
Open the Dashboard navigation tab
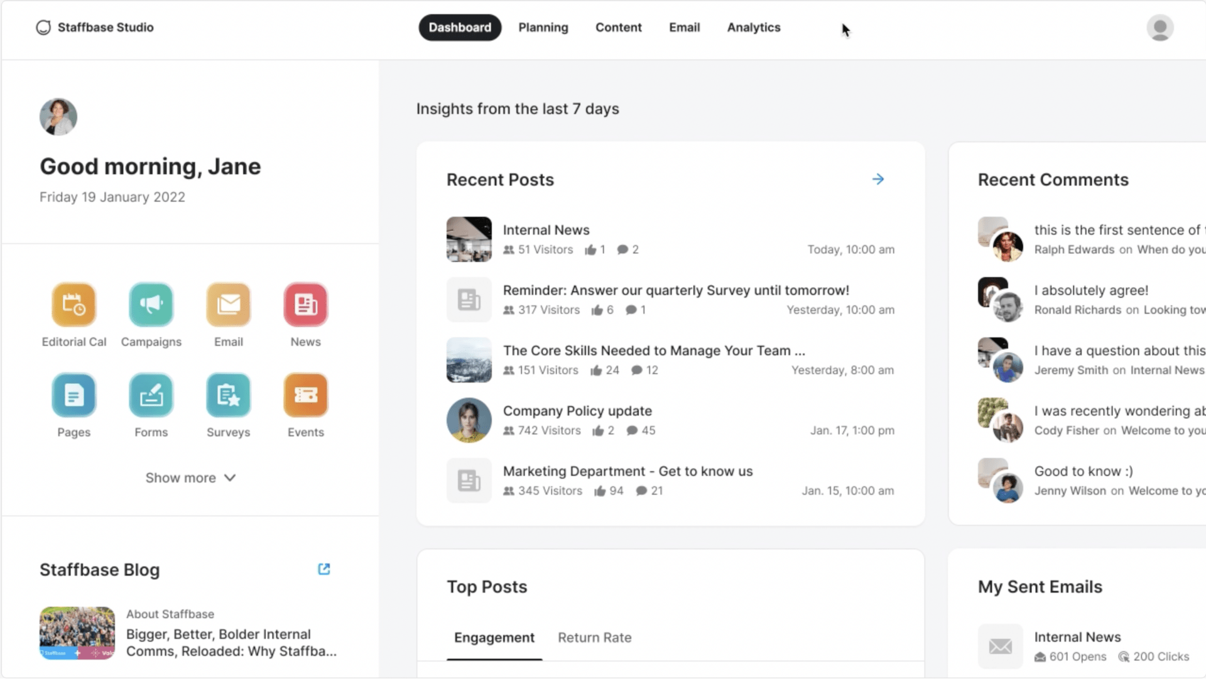(460, 26)
